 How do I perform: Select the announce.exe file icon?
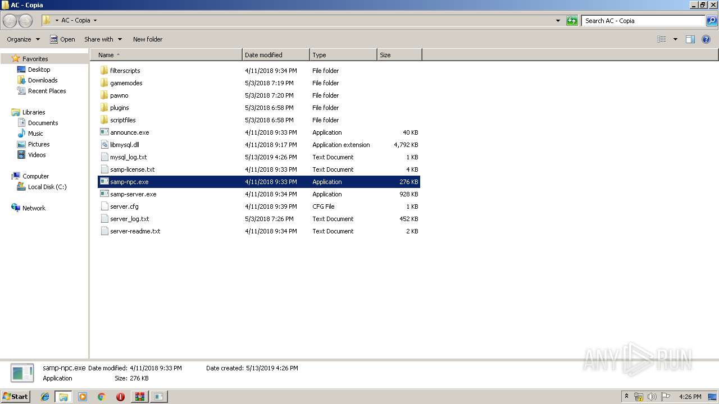[x=104, y=132]
